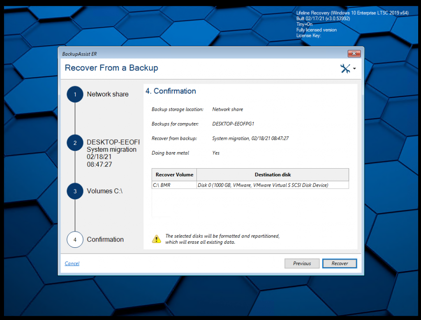Click the Previous button
Screen dimensions: 421x320
302,263
